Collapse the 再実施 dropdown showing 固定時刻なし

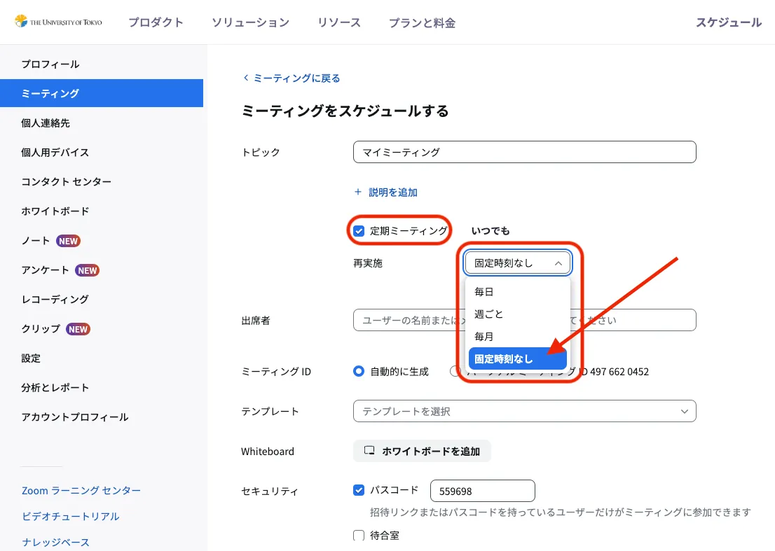click(x=517, y=263)
